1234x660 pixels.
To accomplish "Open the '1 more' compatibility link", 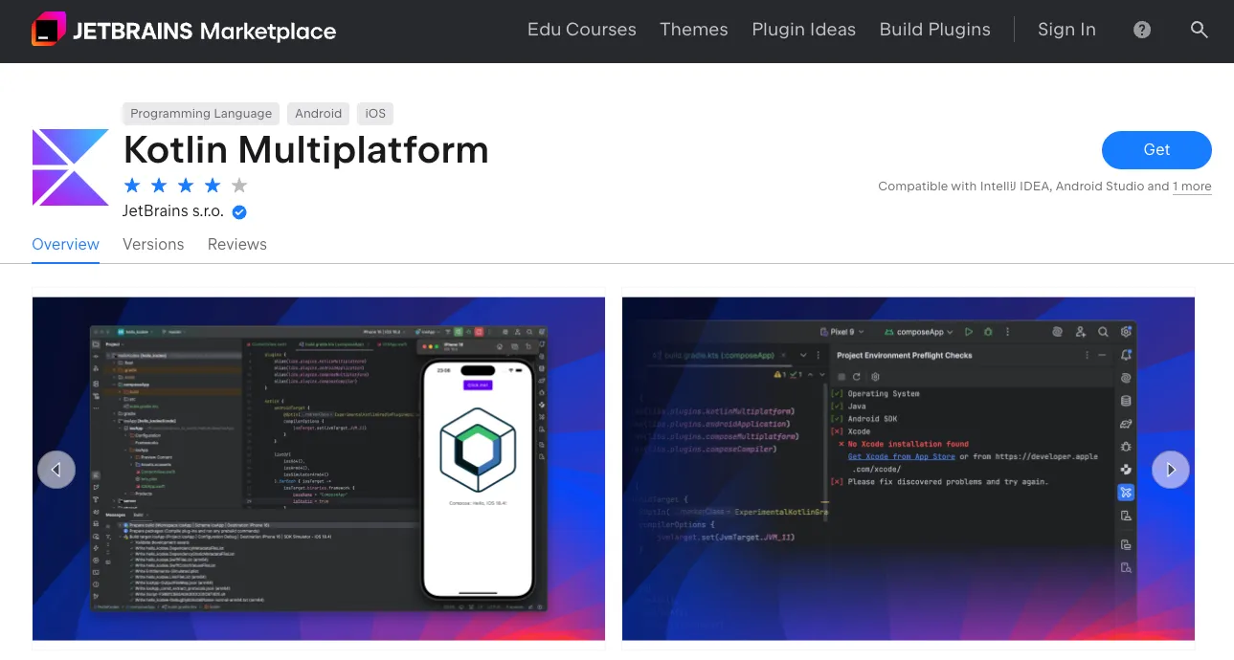I will pyautogui.click(x=1192, y=187).
